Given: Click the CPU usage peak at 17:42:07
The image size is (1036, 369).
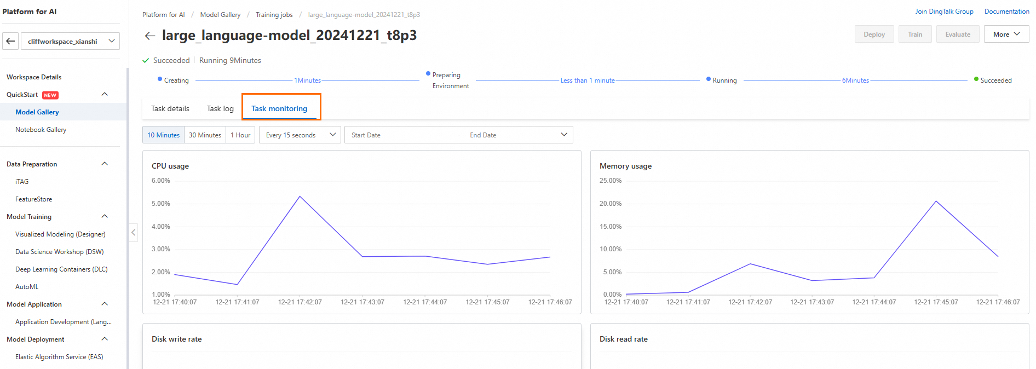Looking at the screenshot, I should point(300,197).
